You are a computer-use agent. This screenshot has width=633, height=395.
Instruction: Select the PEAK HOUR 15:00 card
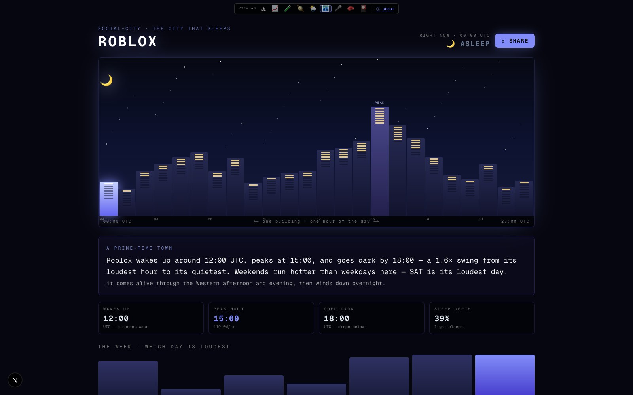(261, 318)
